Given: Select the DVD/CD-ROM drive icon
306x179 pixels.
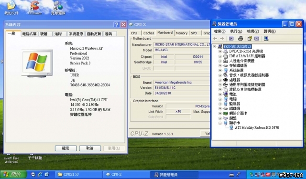Looking at the screenshot, I should point(226,51).
